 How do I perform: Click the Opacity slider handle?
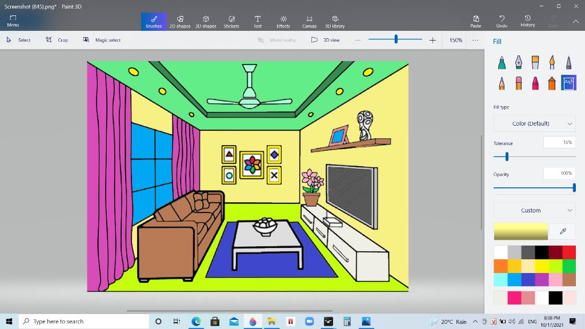click(574, 187)
